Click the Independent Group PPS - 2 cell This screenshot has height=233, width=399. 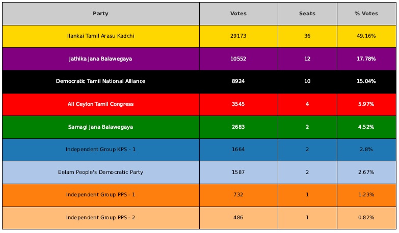pos(101,218)
